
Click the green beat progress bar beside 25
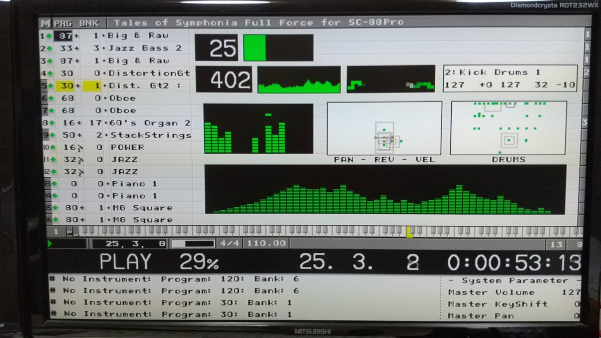pos(278,48)
